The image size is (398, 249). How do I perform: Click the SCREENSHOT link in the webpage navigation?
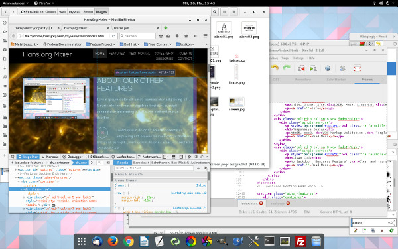(x=165, y=54)
